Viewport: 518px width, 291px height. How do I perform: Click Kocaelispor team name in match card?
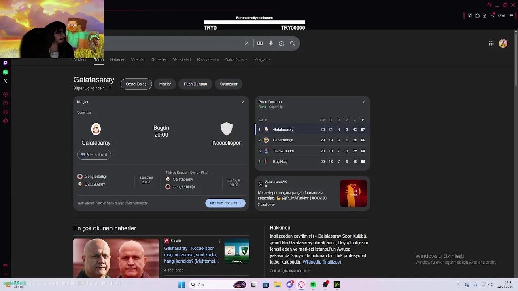click(x=227, y=143)
